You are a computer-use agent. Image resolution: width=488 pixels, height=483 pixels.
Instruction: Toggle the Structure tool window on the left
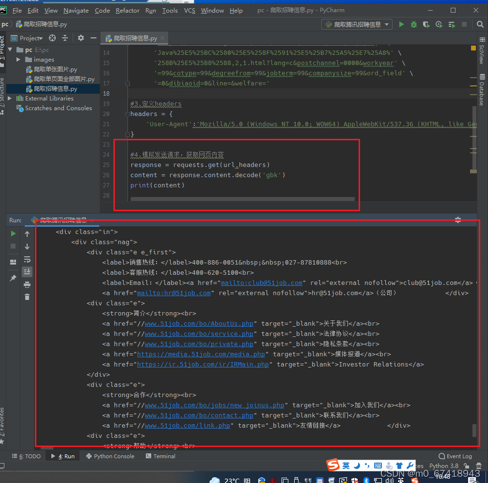[x=2, y=95]
